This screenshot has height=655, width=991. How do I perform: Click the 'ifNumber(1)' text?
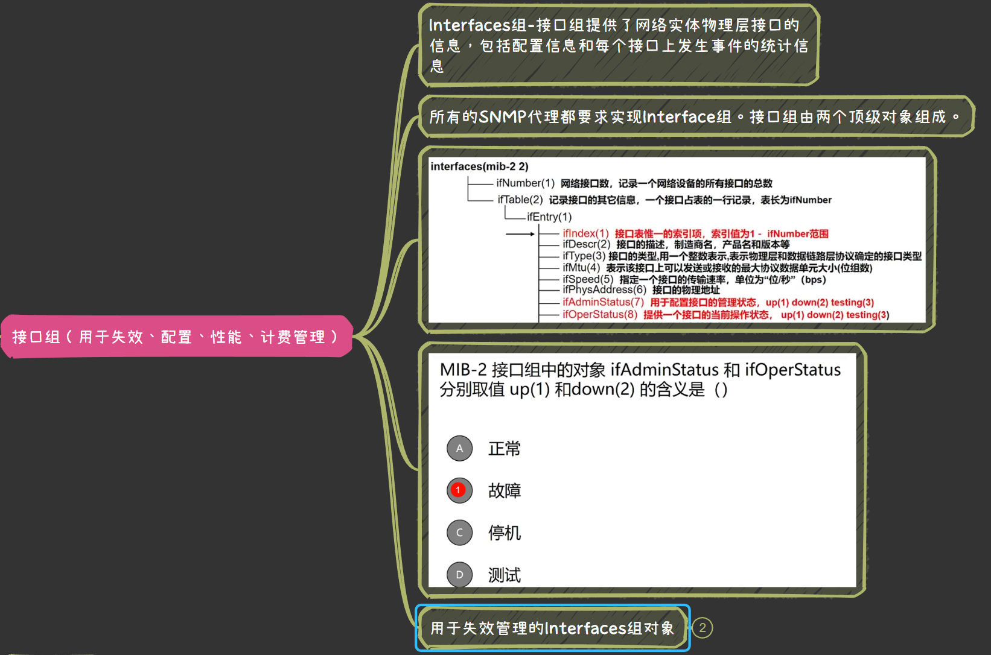(x=525, y=183)
